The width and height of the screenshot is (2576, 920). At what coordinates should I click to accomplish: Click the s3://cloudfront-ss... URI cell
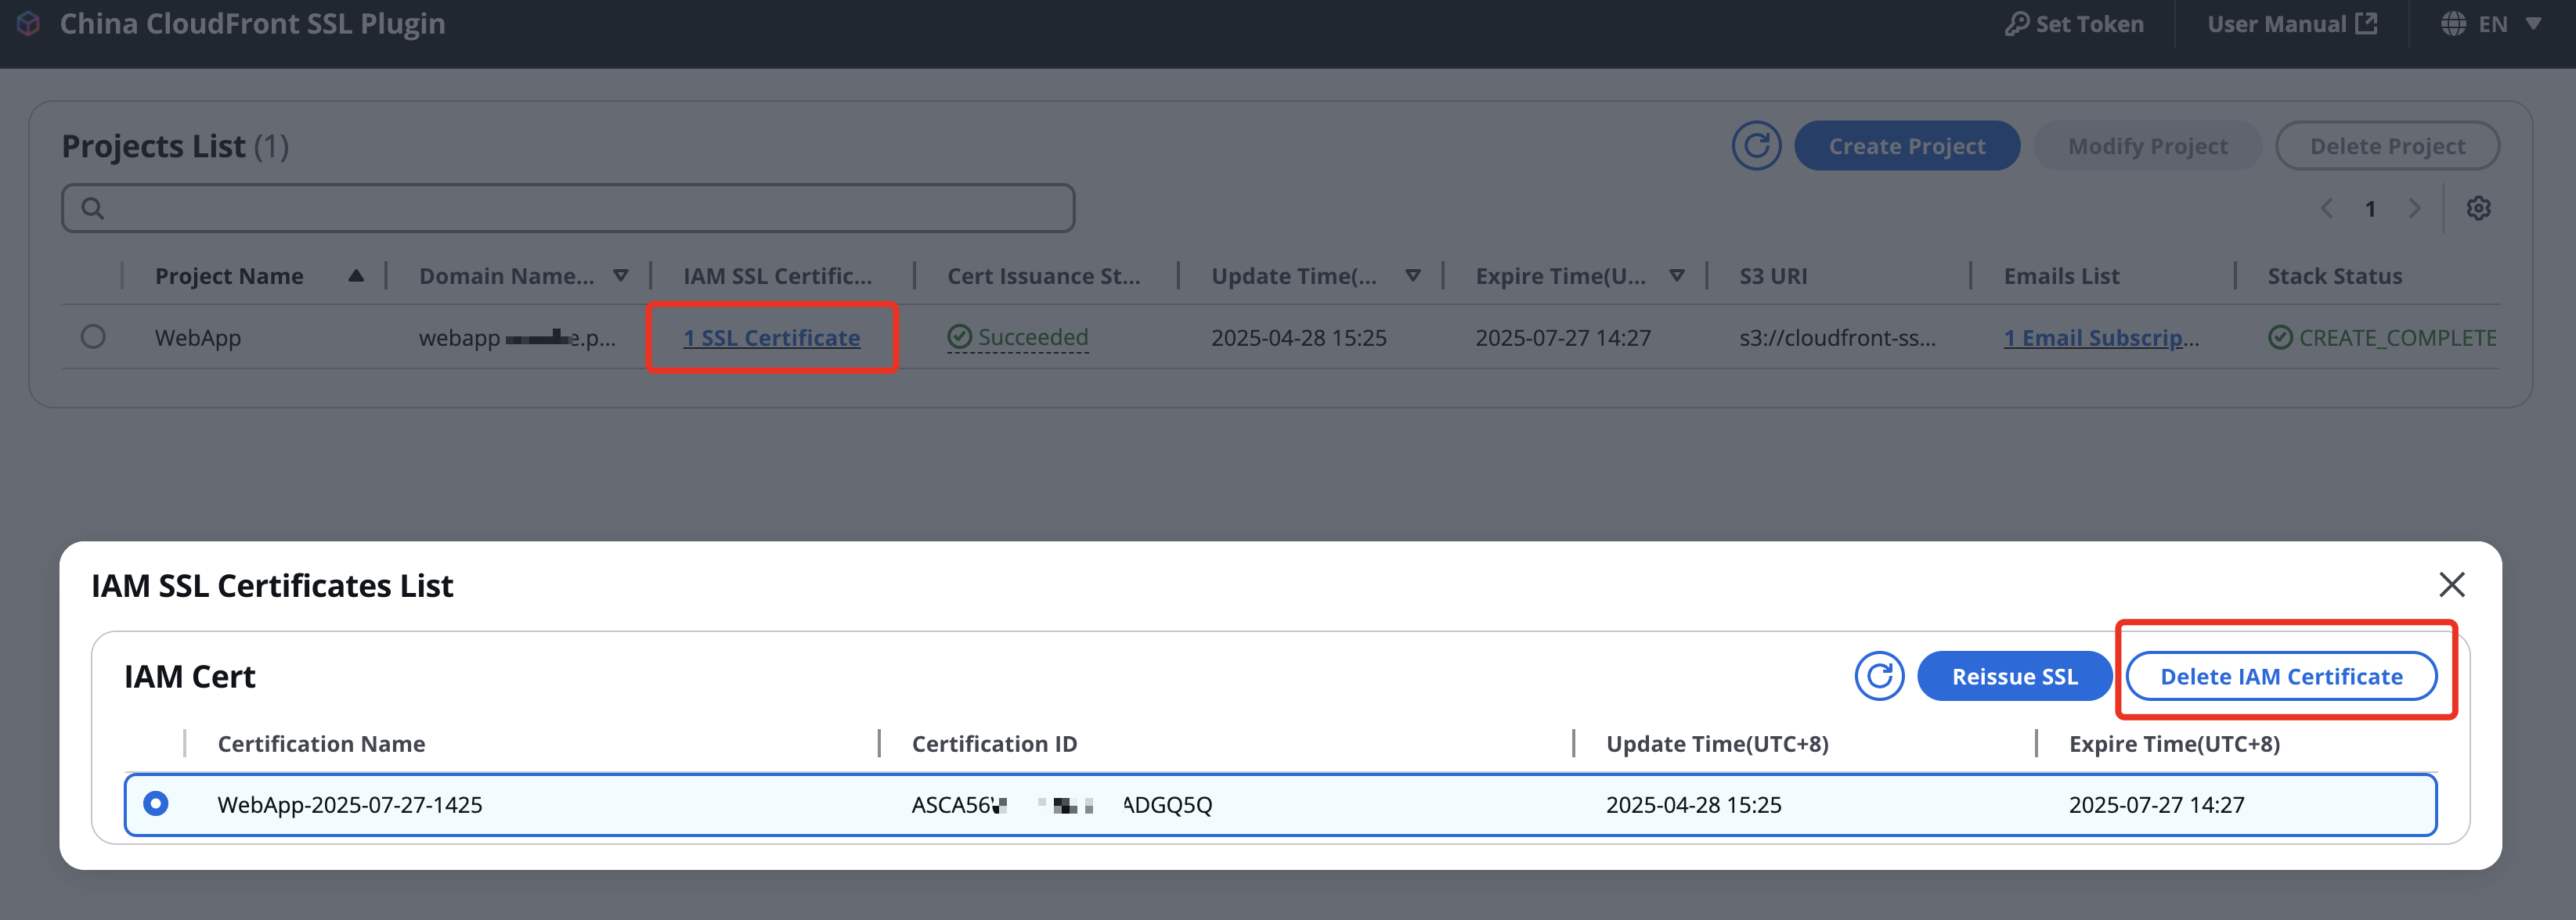click(1837, 338)
